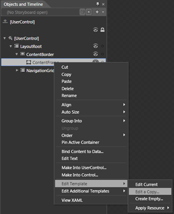Expand the NavigationGrid node
The height and width of the screenshot is (214, 174).
[x=17, y=70]
